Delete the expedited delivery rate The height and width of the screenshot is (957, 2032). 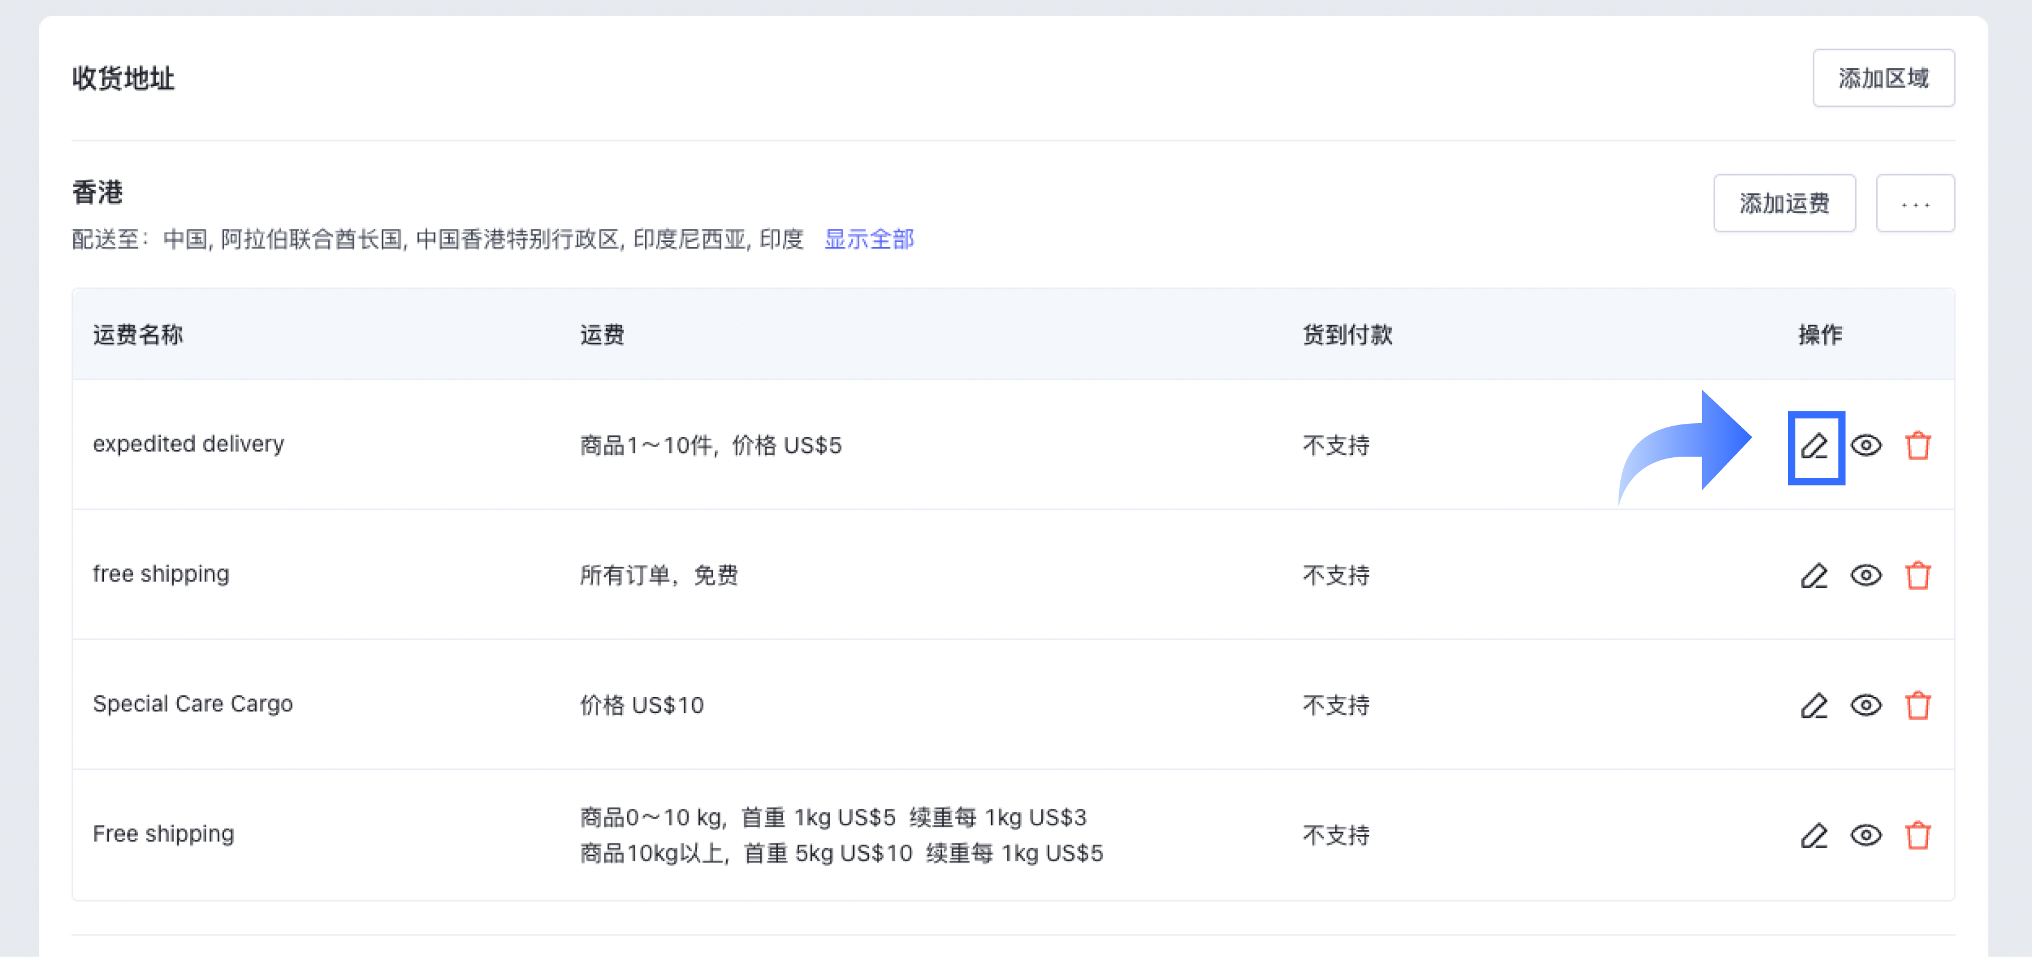[1918, 447]
